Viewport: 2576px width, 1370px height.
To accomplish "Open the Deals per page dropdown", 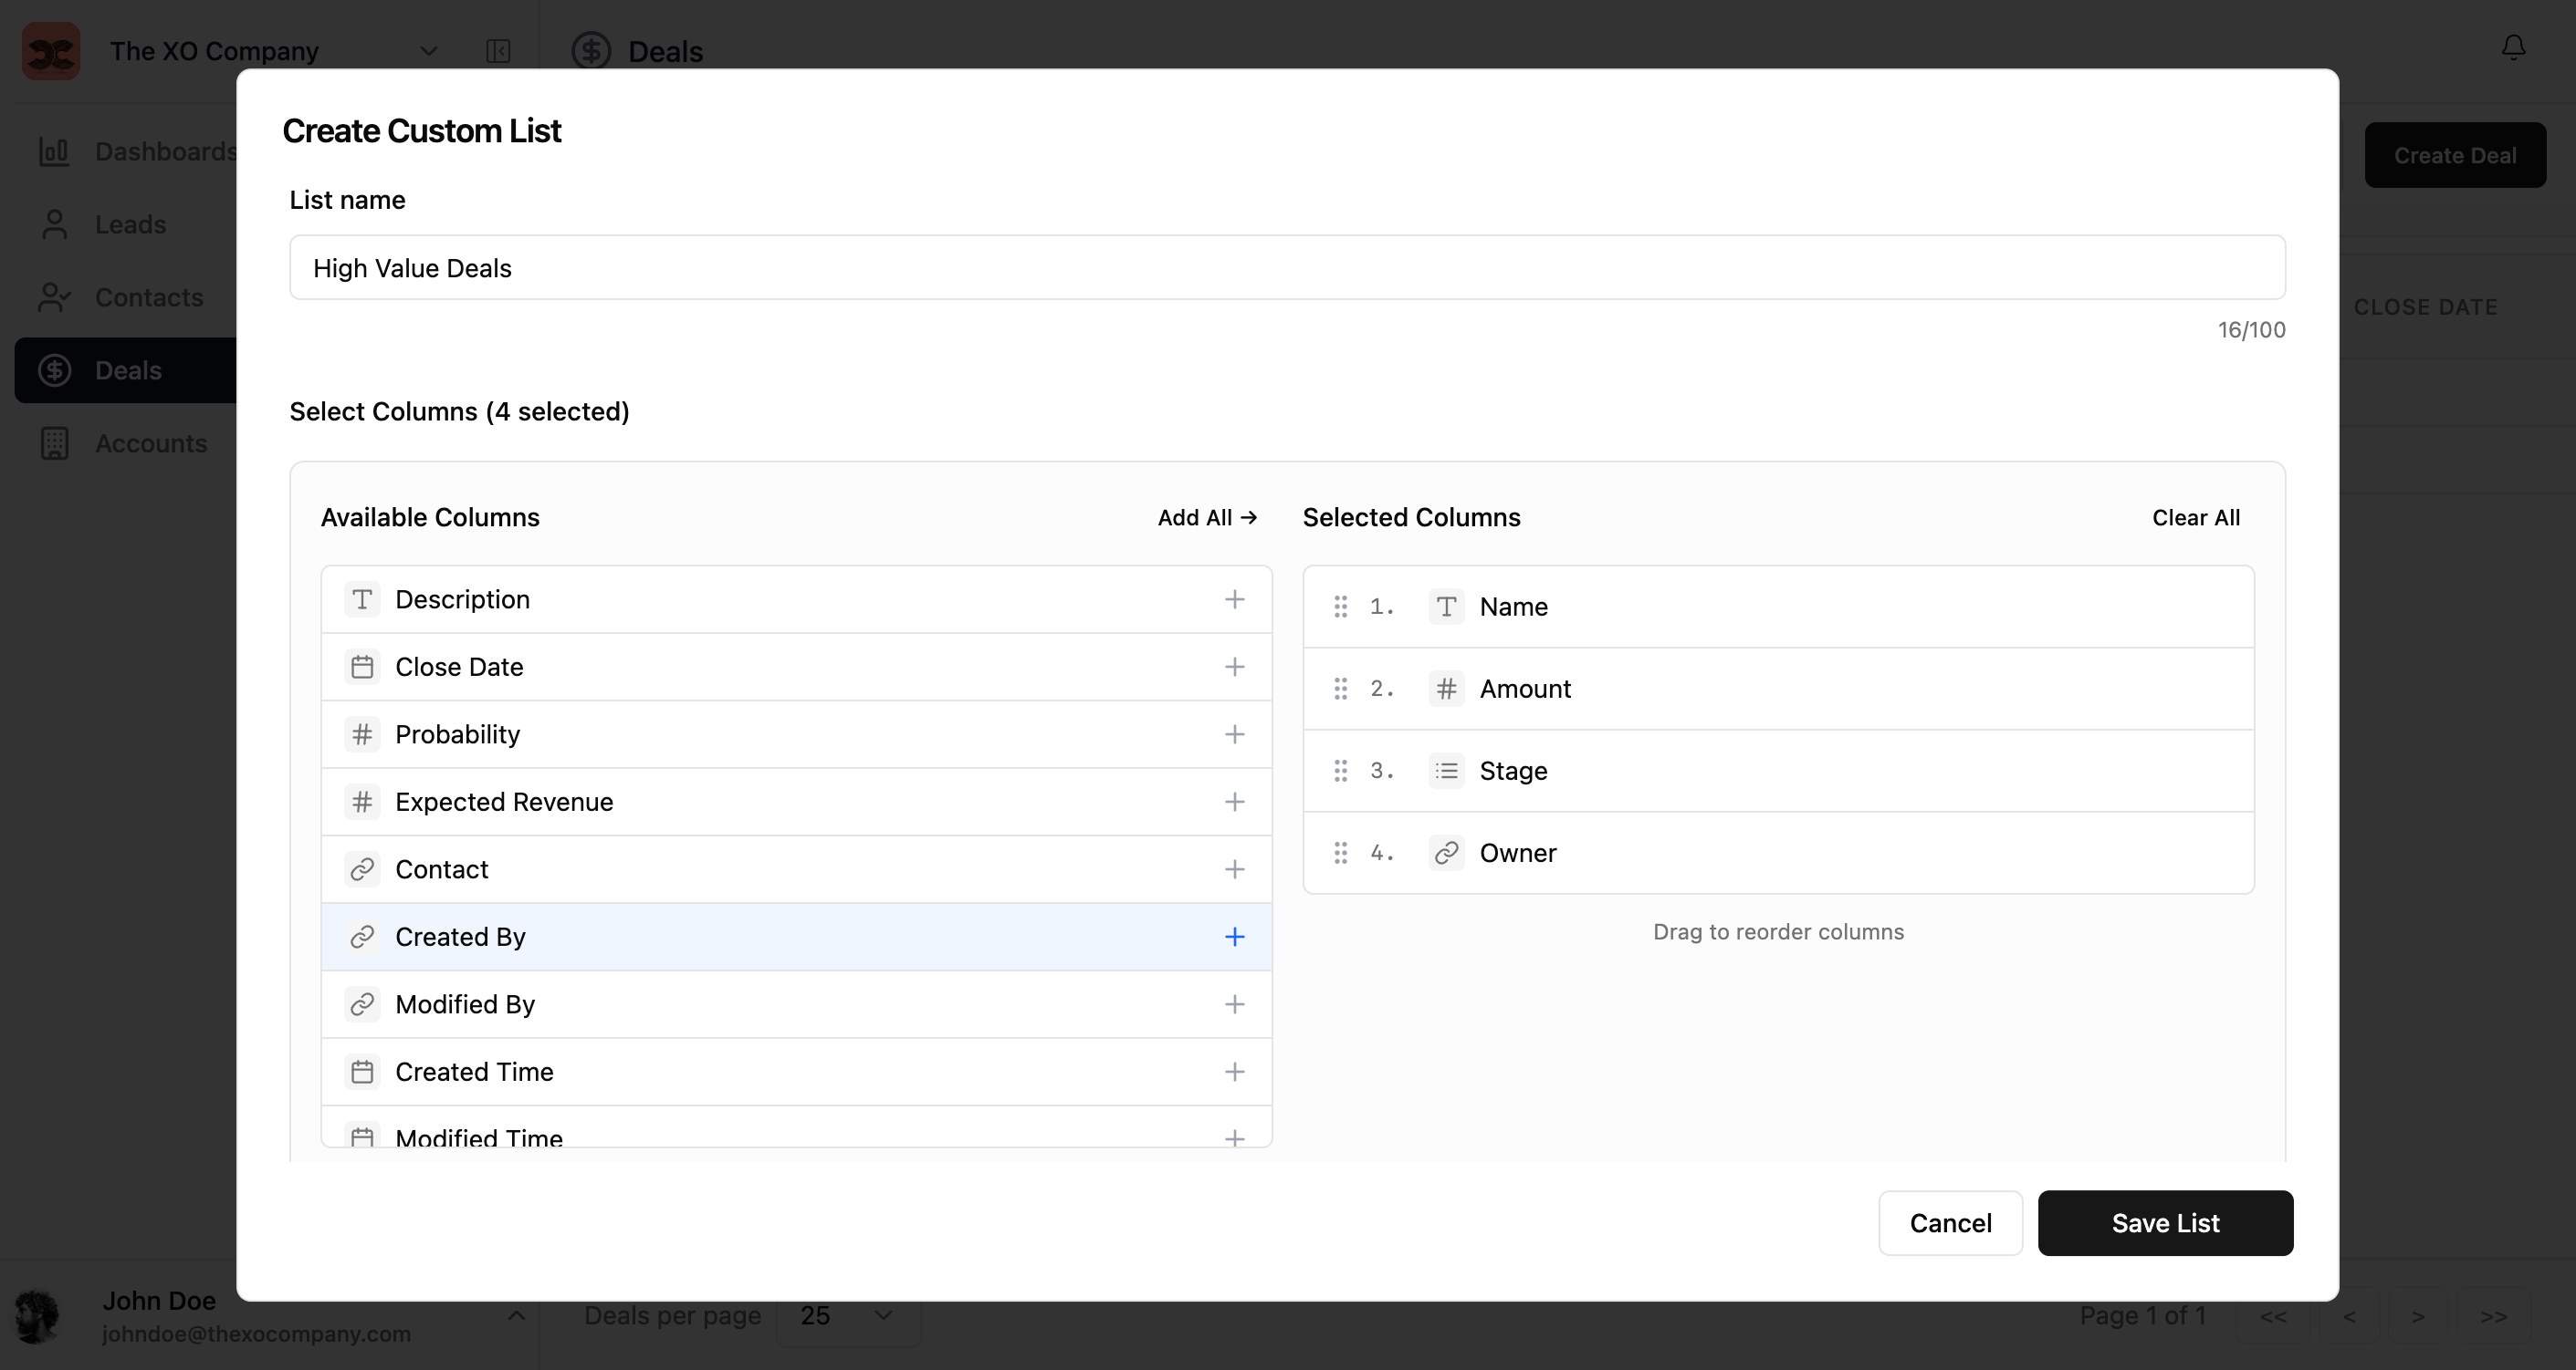I will tap(847, 1315).
